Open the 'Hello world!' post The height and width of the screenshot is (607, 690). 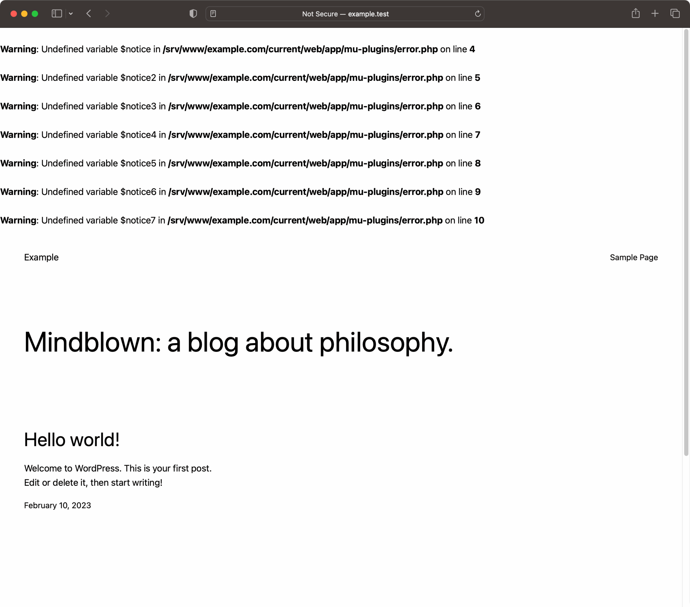[72, 439]
